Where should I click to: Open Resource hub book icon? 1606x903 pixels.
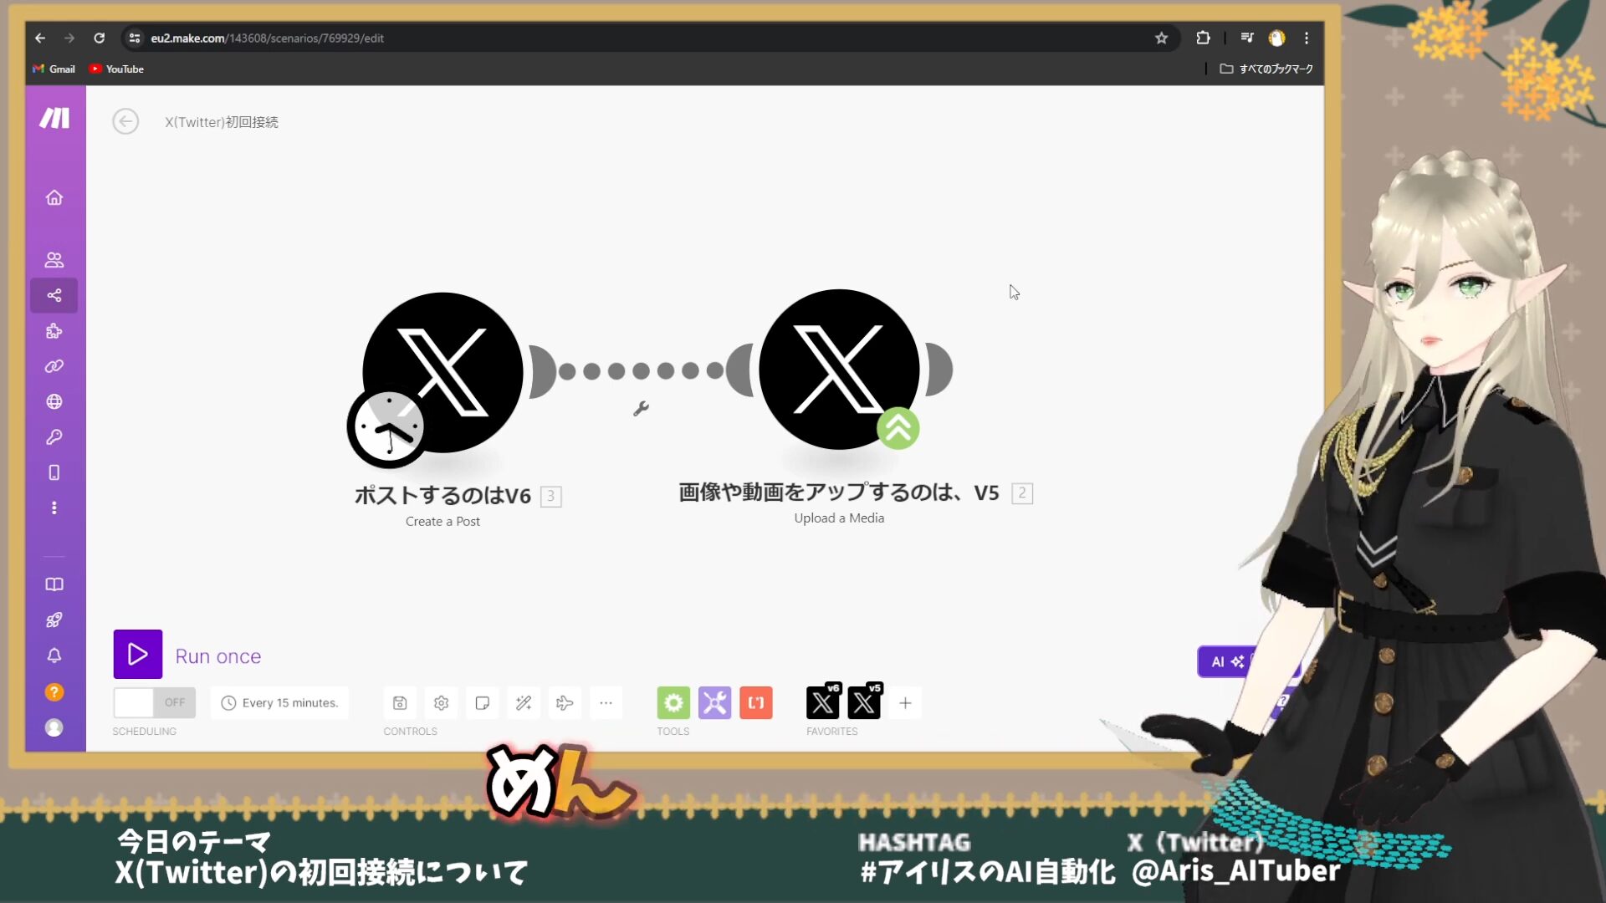point(54,584)
